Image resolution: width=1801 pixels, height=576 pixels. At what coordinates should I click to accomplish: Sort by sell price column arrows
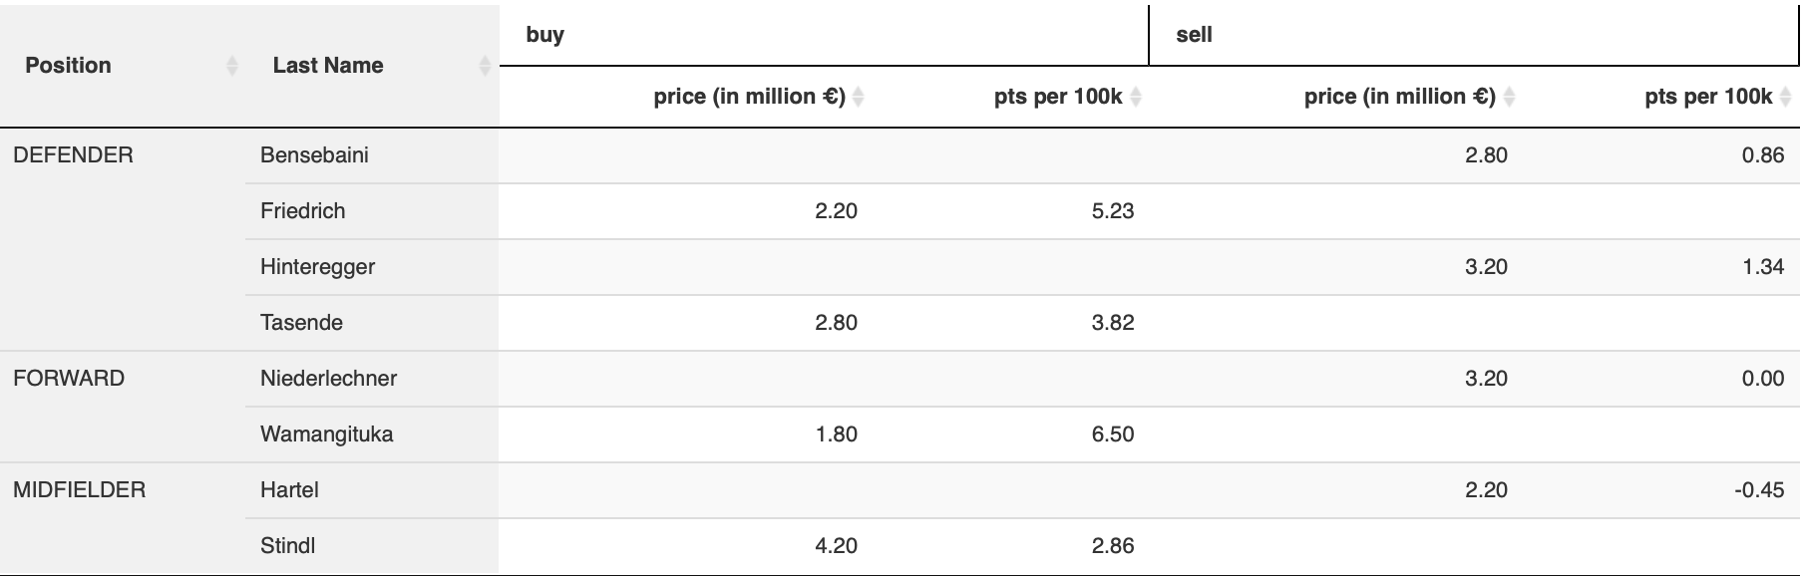[x=1509, y=97]
